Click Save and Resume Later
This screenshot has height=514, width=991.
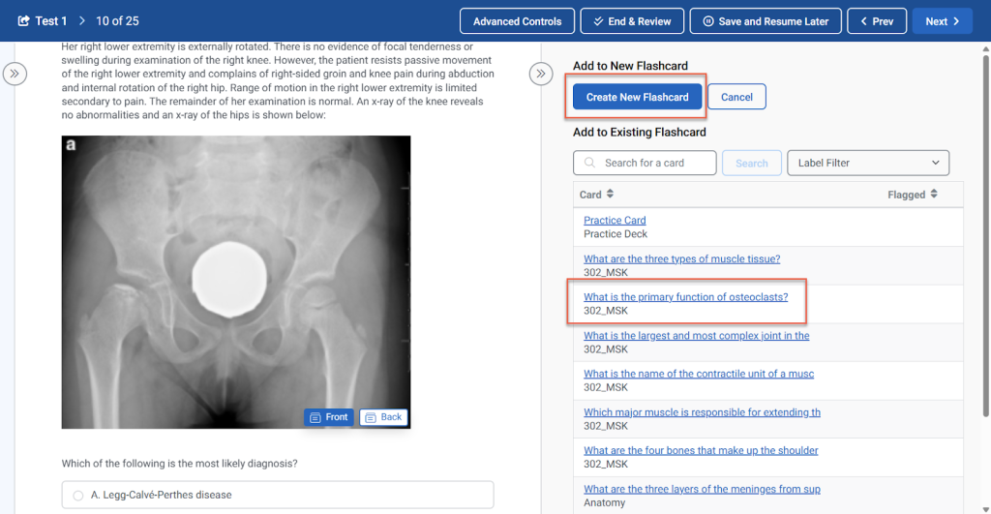click(765, 21)
